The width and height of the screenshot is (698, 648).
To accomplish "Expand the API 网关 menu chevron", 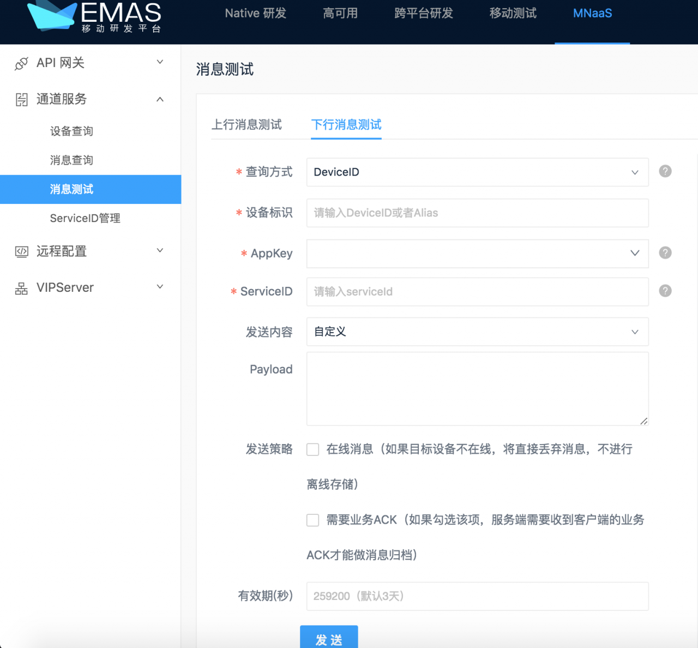I will click(160, 62).
